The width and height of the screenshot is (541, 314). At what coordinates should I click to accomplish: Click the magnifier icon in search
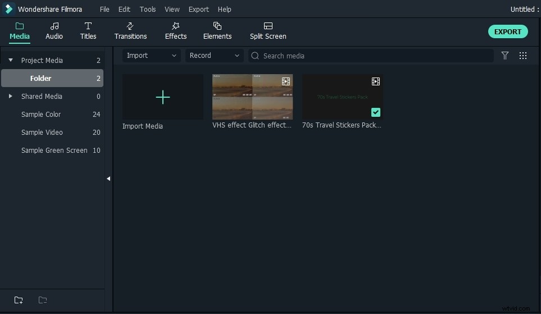click(255, 56)
